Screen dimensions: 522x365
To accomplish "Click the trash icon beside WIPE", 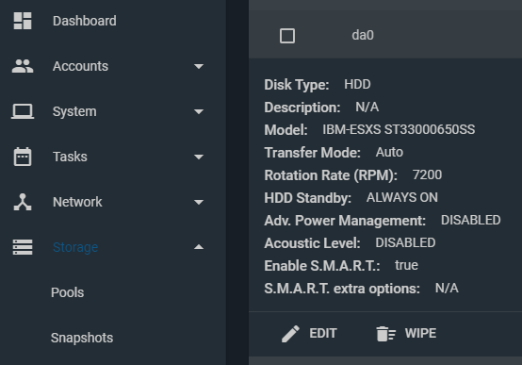I will coord(385,334).
